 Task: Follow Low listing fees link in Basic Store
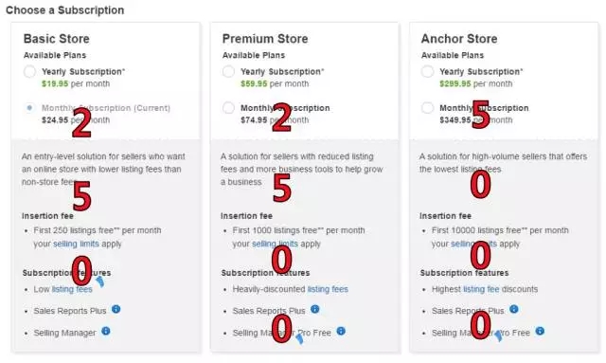[x=72, y=289]
